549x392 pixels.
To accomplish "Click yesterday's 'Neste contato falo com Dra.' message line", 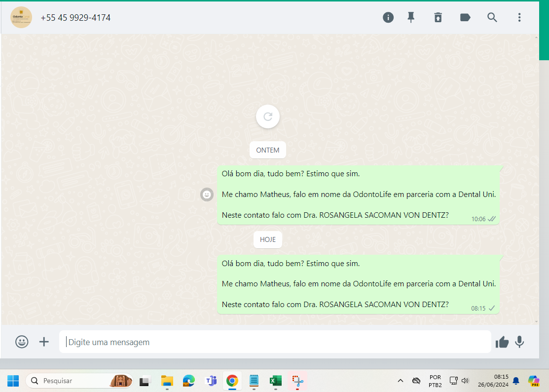I will (x=335, y=215).
